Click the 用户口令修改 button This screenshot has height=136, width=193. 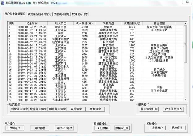pyautogui.click(x=64, y=128)
